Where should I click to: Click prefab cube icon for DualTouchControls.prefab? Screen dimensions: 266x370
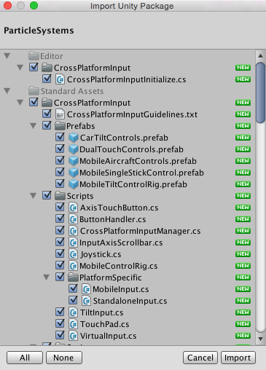pos(73,149)
